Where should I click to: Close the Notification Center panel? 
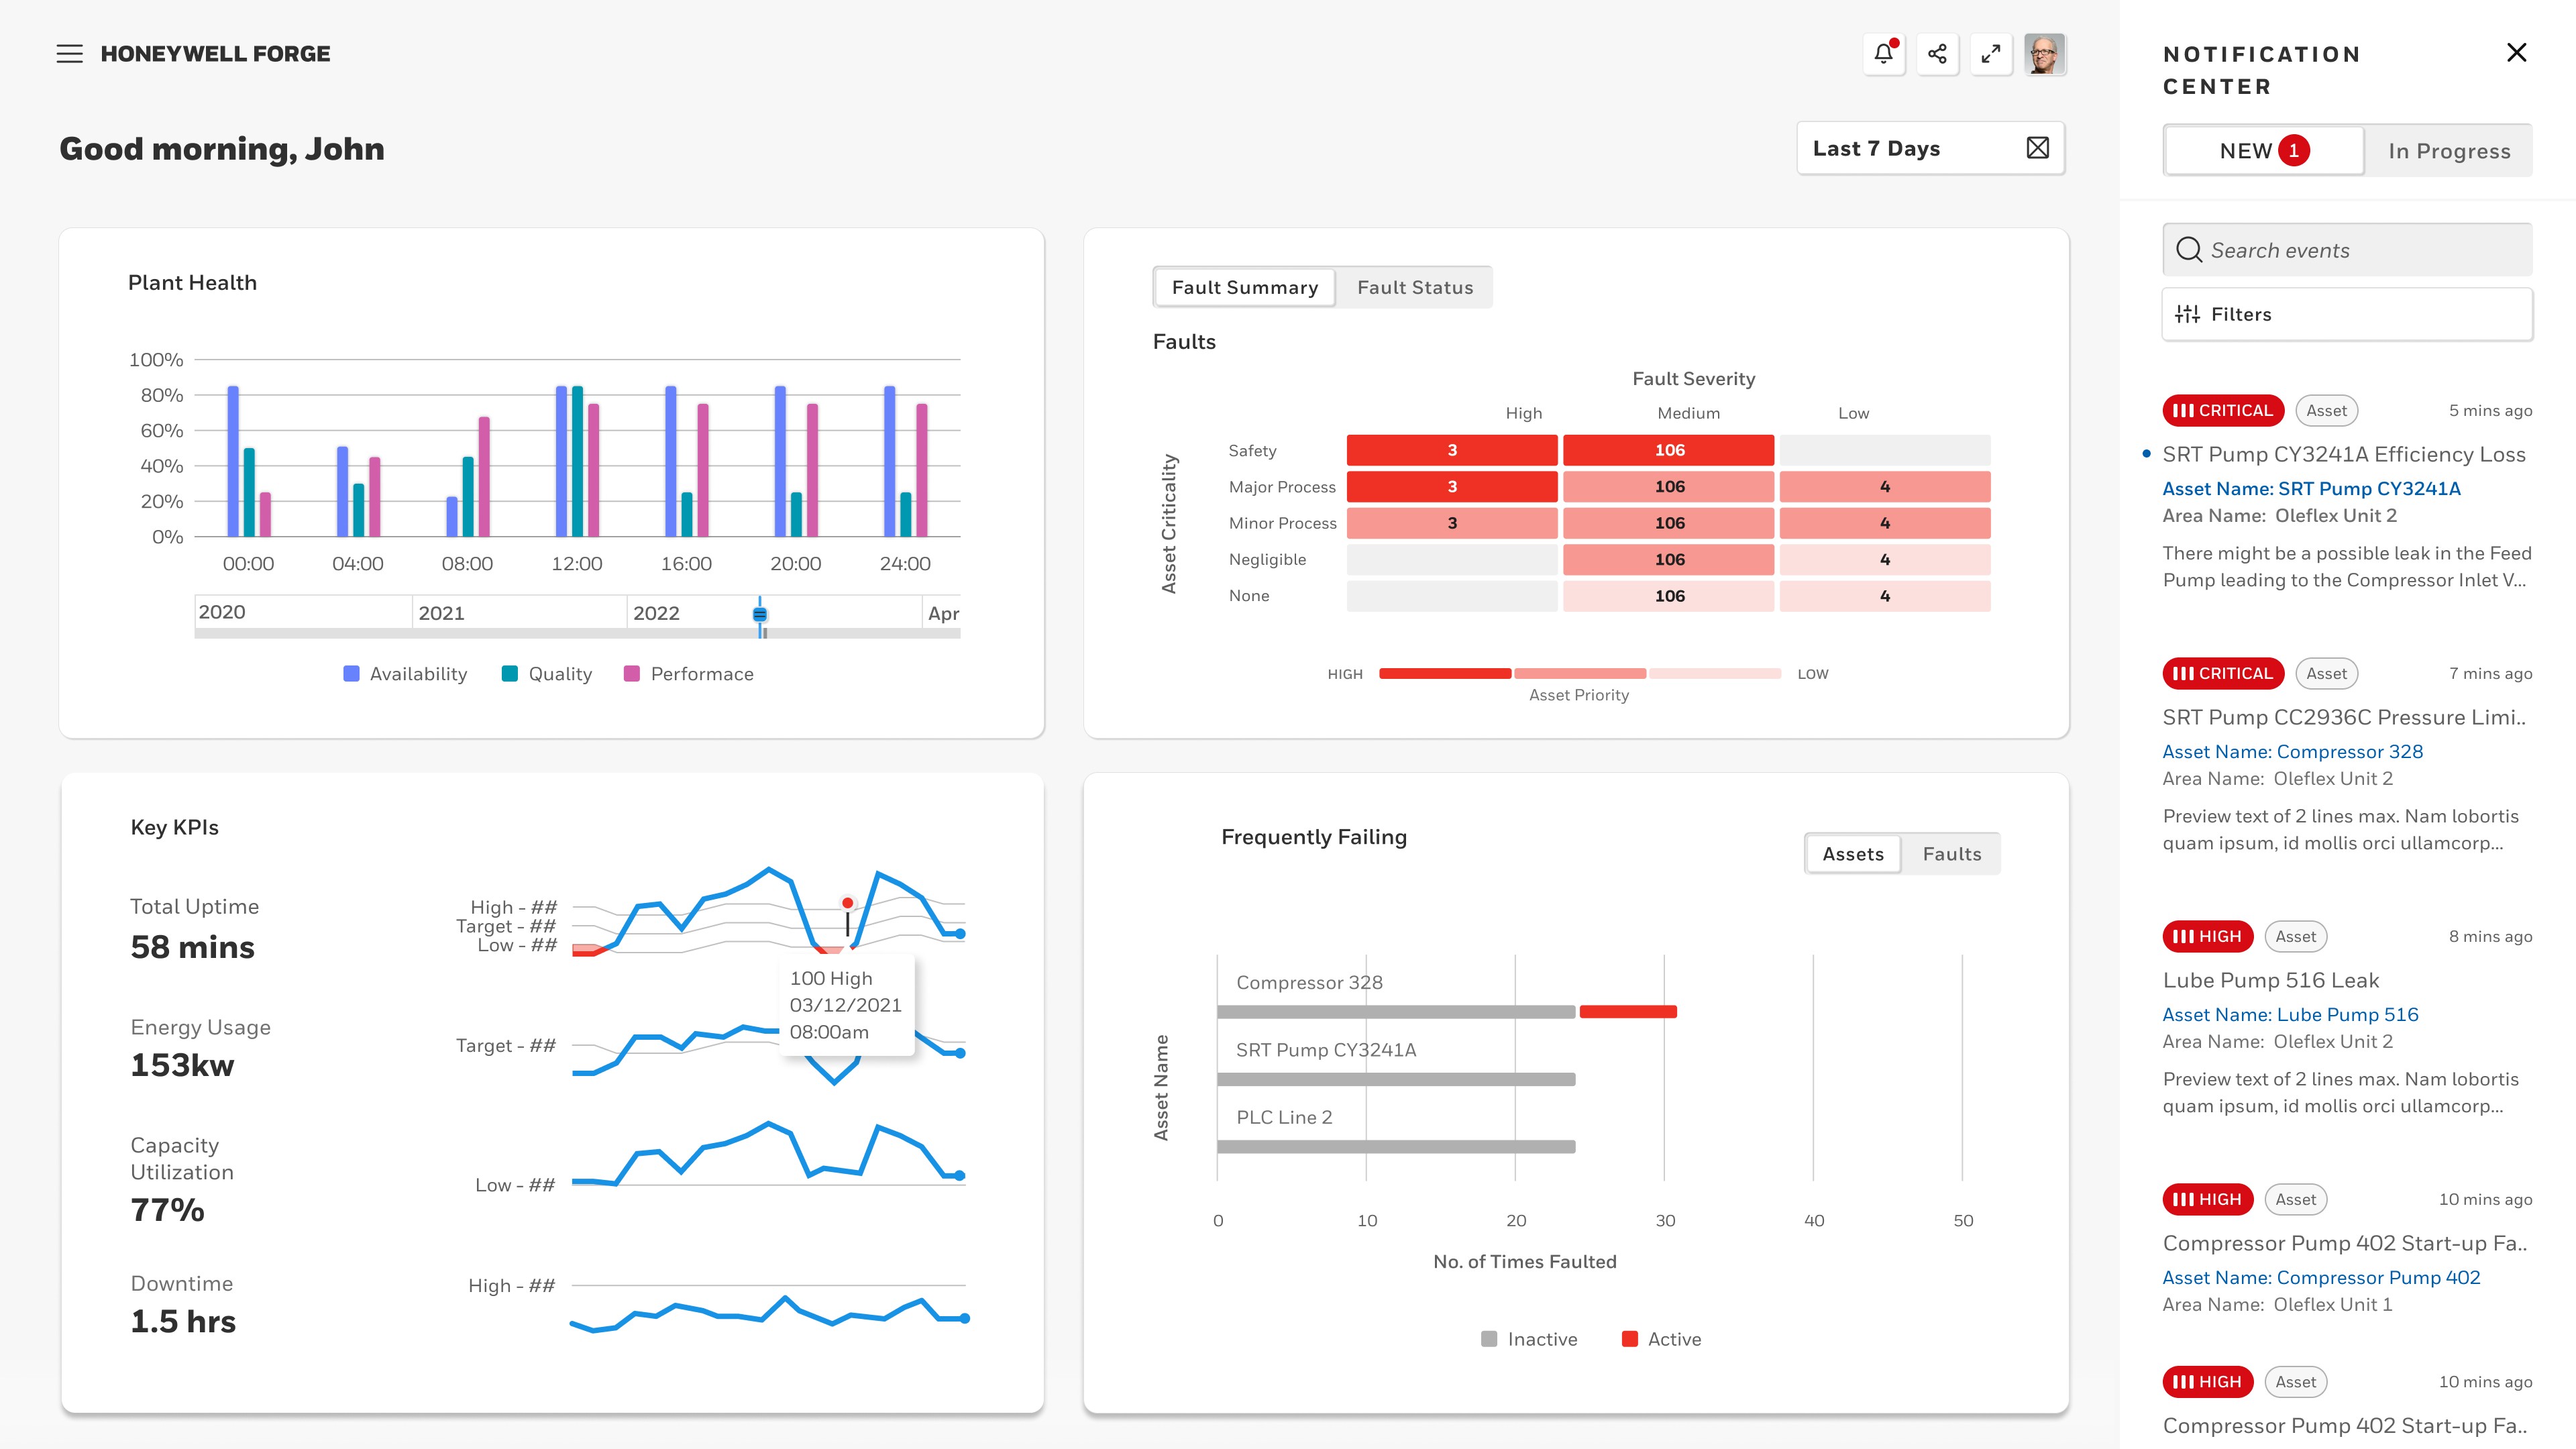[2516, 53]
